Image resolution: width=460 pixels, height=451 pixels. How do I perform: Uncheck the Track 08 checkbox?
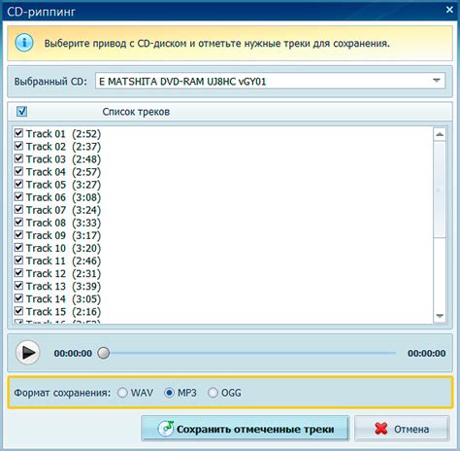click(x=18, y=223)
